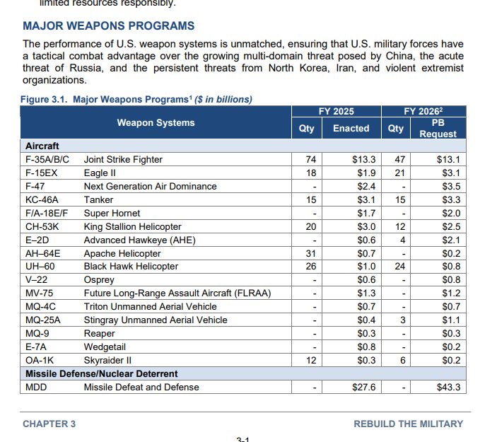Click the Reaper name

(99, 334)
